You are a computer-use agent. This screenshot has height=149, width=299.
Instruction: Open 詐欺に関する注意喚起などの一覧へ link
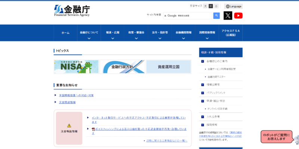[x=167, y=141]
